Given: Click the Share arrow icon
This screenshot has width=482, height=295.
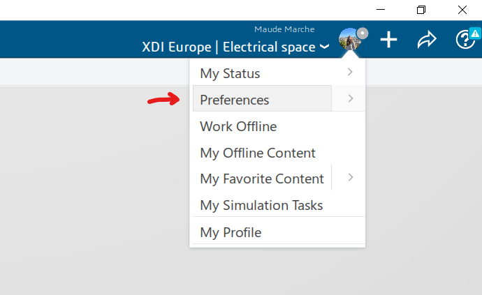Looking at the screenshot, I should (426, 40).
